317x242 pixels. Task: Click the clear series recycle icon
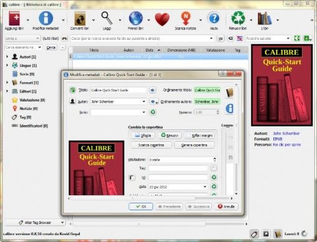(153, 112)
